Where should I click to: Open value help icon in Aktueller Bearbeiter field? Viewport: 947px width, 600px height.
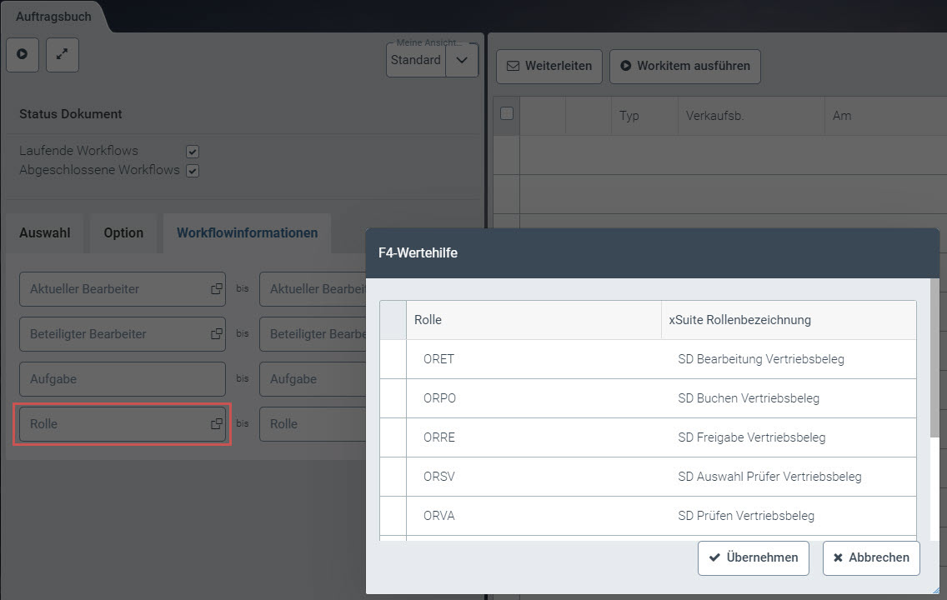tap(216, 289)
